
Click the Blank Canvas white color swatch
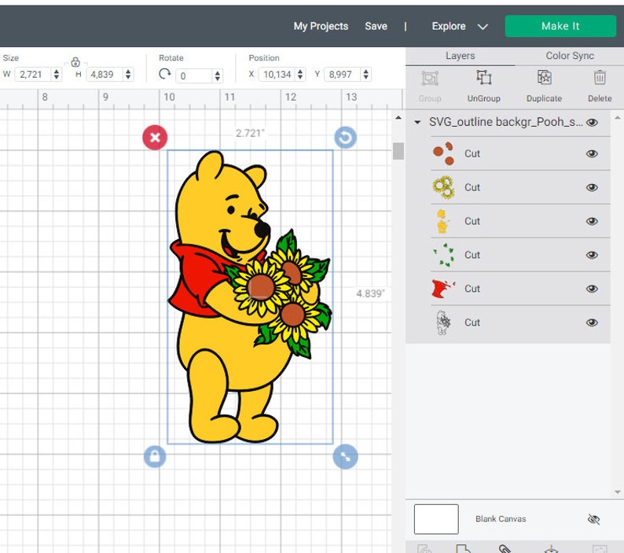point(436,519)
